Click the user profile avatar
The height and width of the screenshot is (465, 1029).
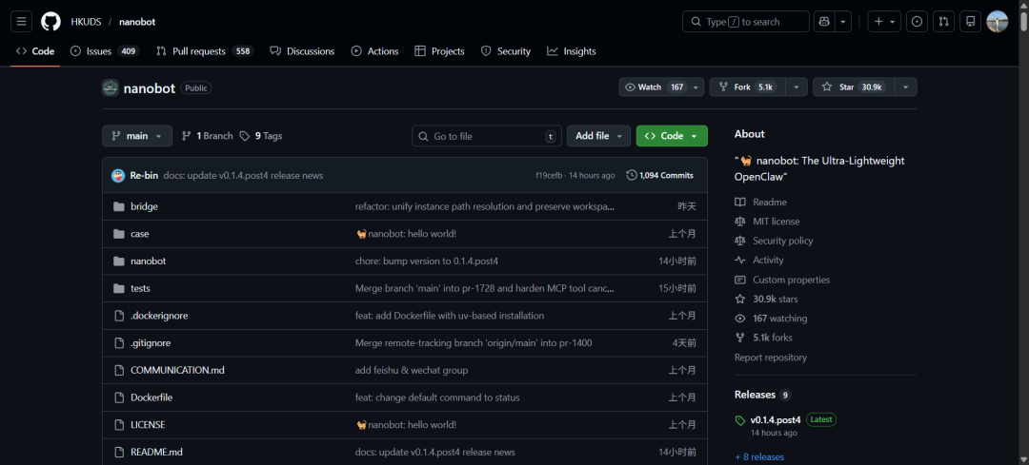pyautogui.click(x=997, y=22)
